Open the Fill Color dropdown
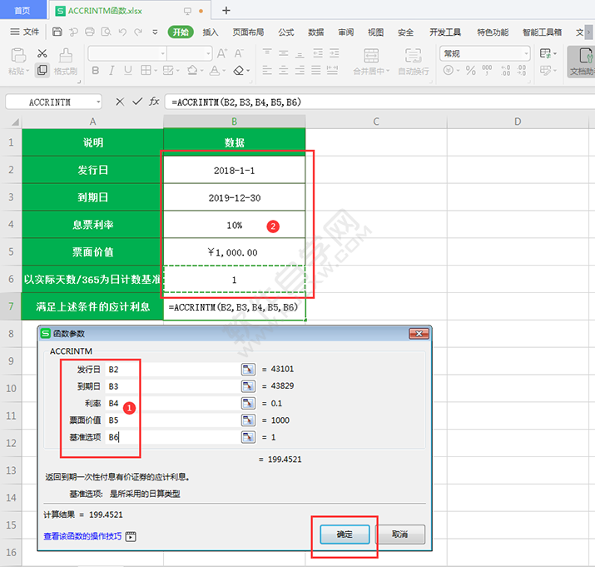 [x=201, y=71]
